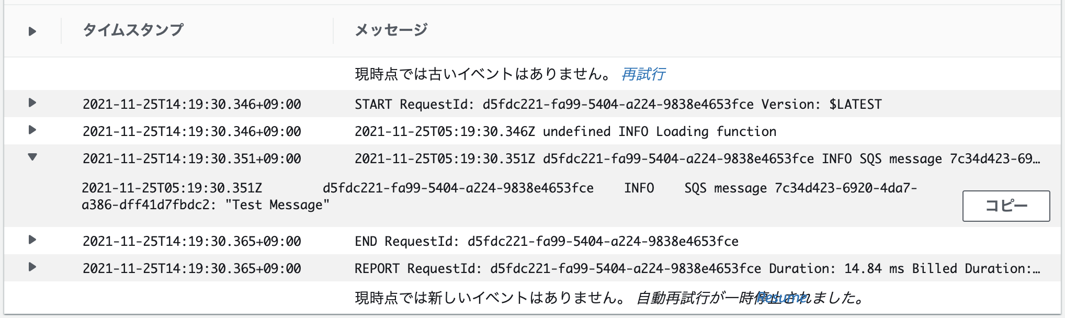Click the timestamp of the START row
The width and height of the screenshot is (1065, 318).
point(191,105)
